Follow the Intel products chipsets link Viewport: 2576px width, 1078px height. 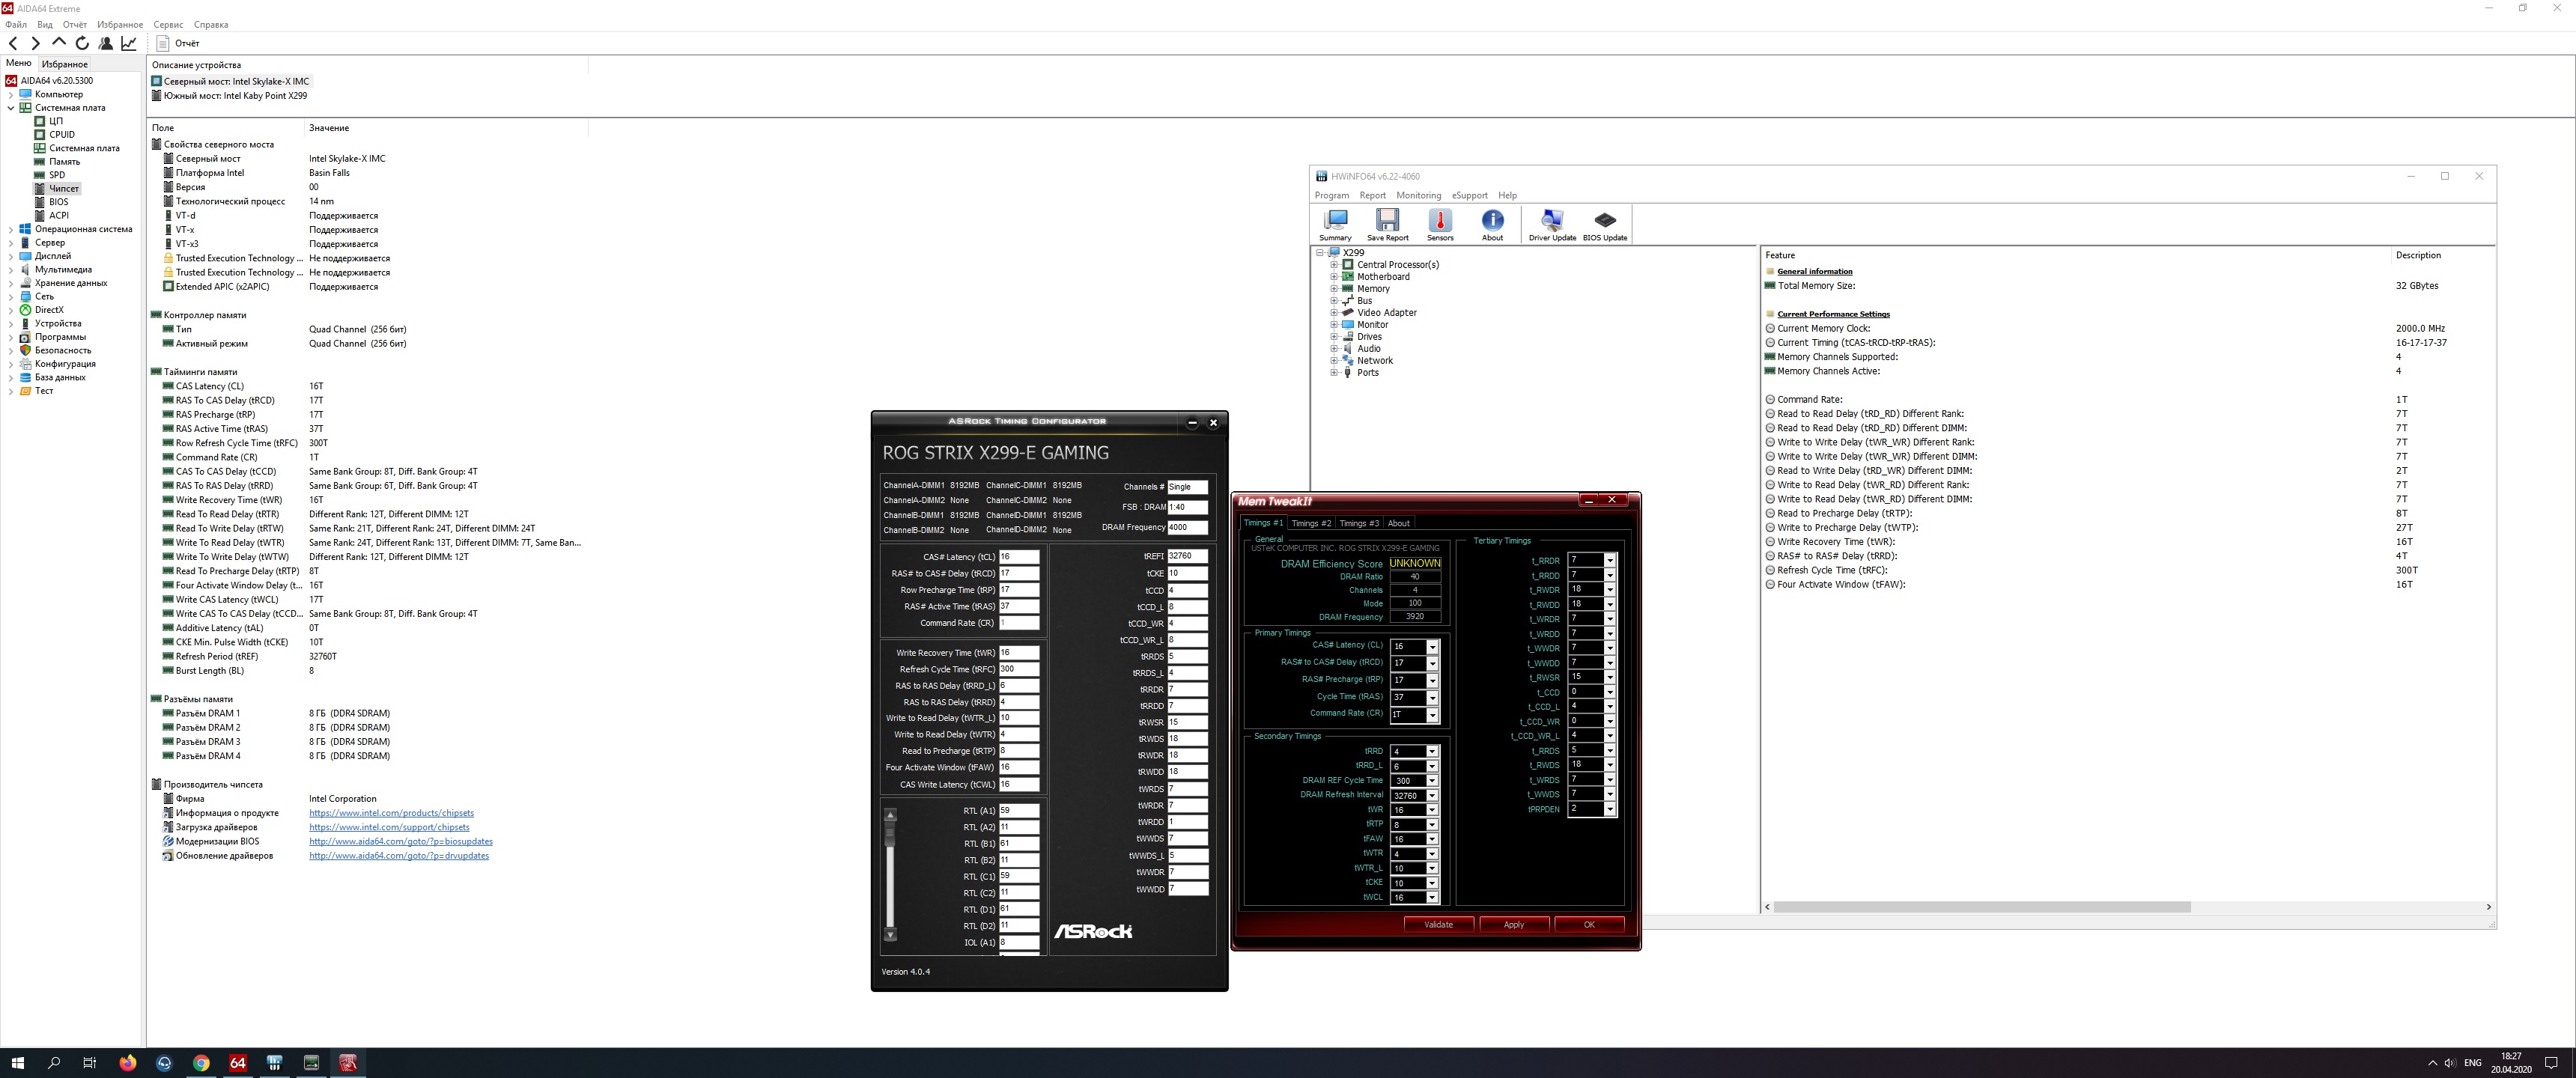pyautogui.click(x=391, y=813)
